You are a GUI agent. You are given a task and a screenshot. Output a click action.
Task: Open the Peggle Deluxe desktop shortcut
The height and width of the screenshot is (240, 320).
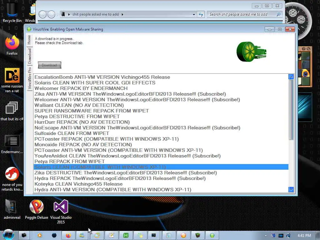(x=37, y=209)
